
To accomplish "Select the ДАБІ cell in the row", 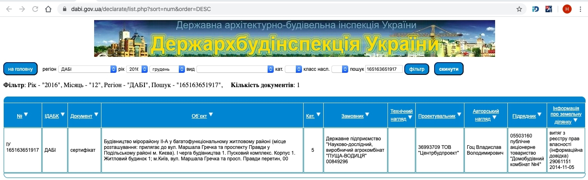I will click(55, 150).
